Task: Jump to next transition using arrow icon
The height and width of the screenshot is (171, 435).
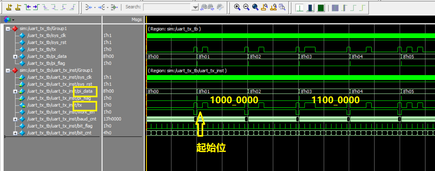Action: [x=36, y=7]
